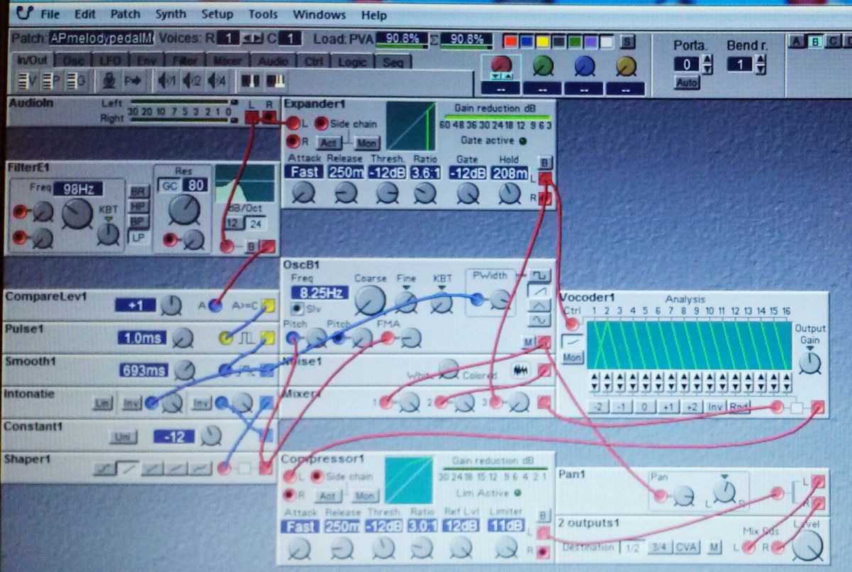Select the square waveform in OscB1
This screenshot has width=852, height=572.
click(x=541, y=275)
